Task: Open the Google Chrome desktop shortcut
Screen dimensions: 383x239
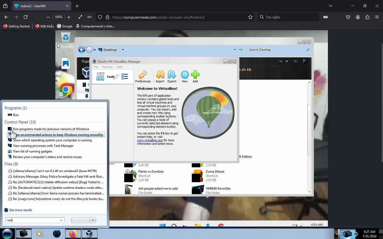Action: 65,91
